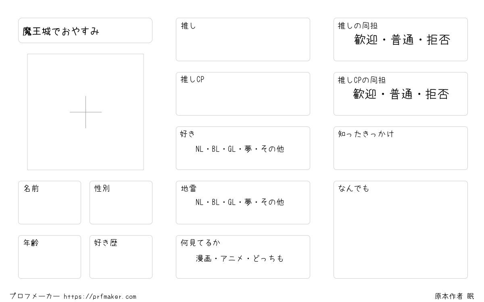Viewport: 484px width, 302px height.
Task: Click the 推し favorite character box
Action: [243, 39]
